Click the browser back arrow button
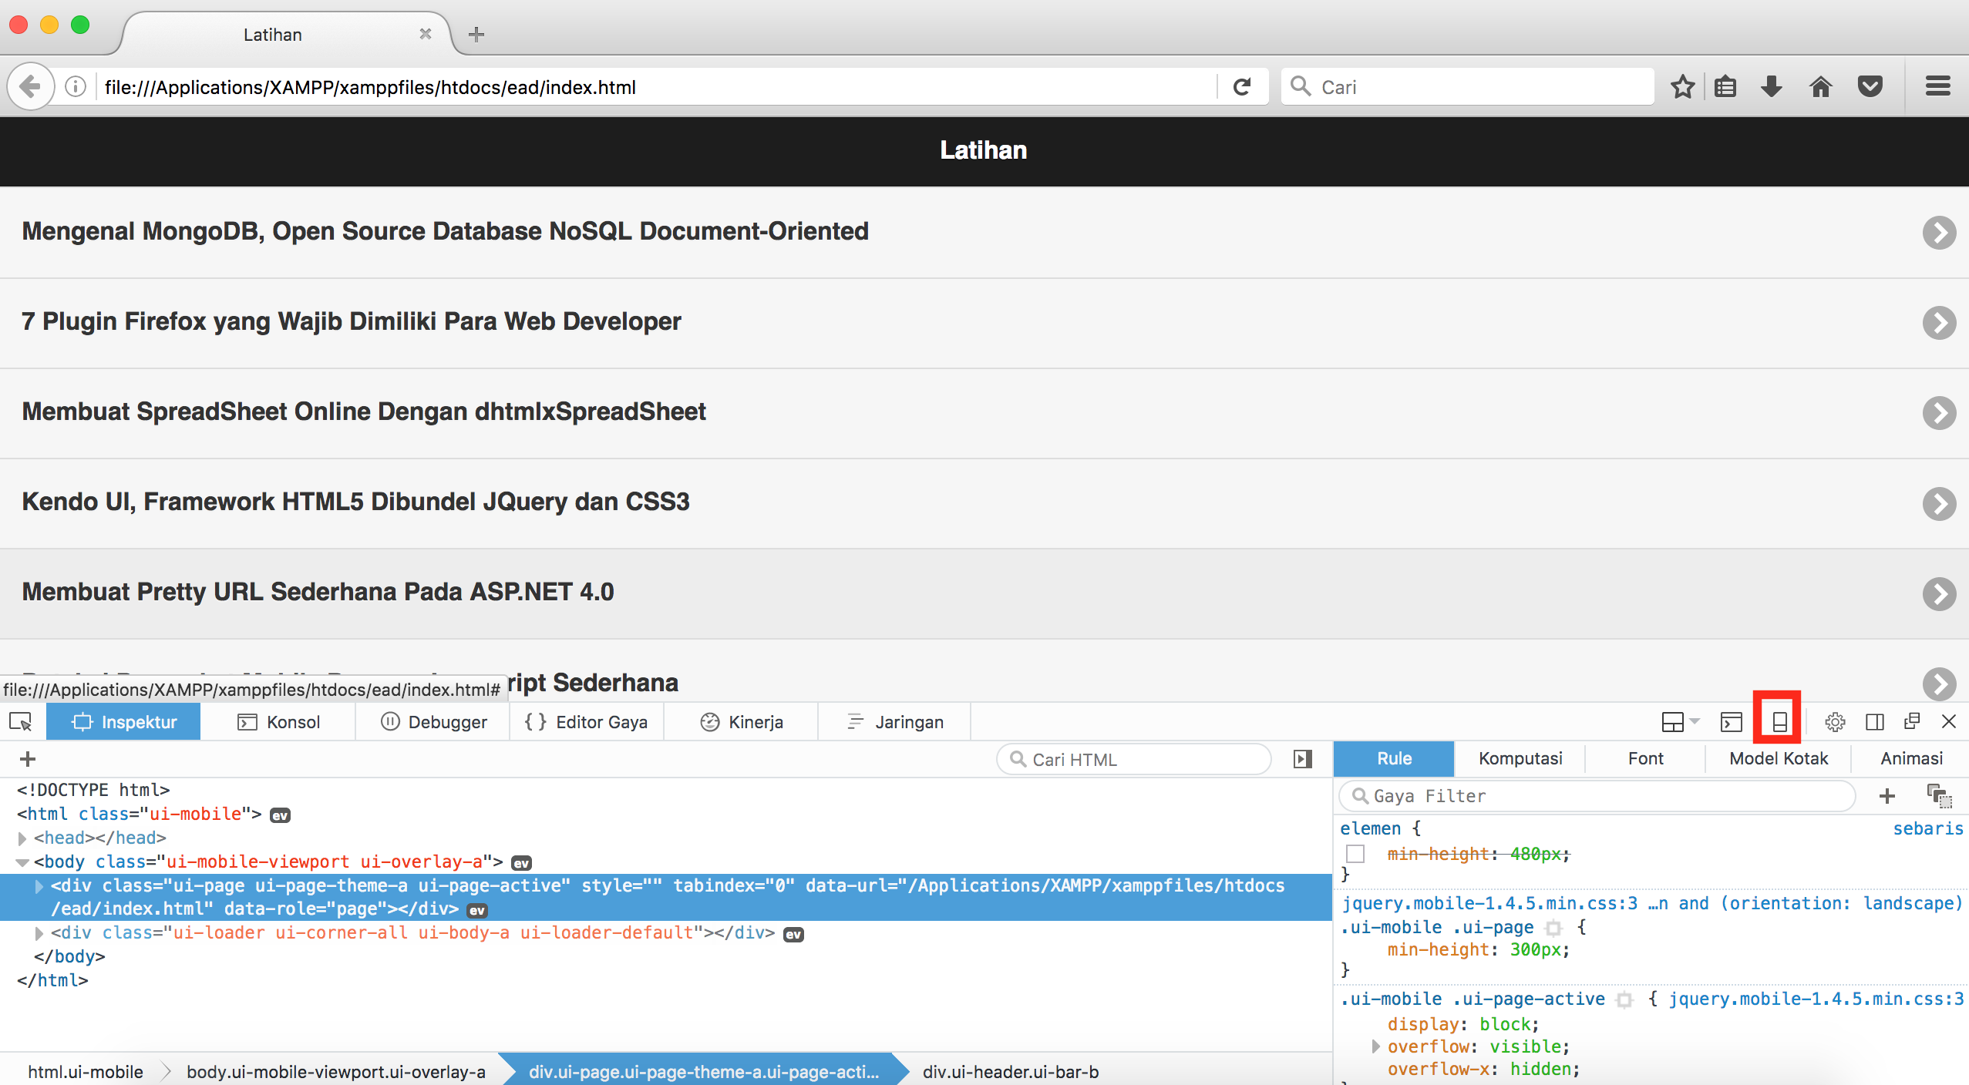Image resolution: width=1969 pixels, height=1085 pixels. pyautogui.click(x=31, y=86)
